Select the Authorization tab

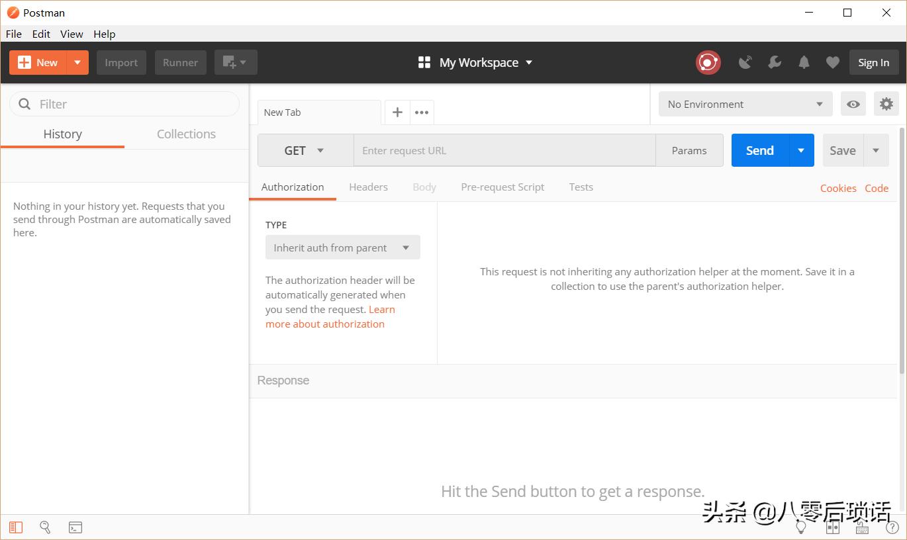tap(293, 187)
